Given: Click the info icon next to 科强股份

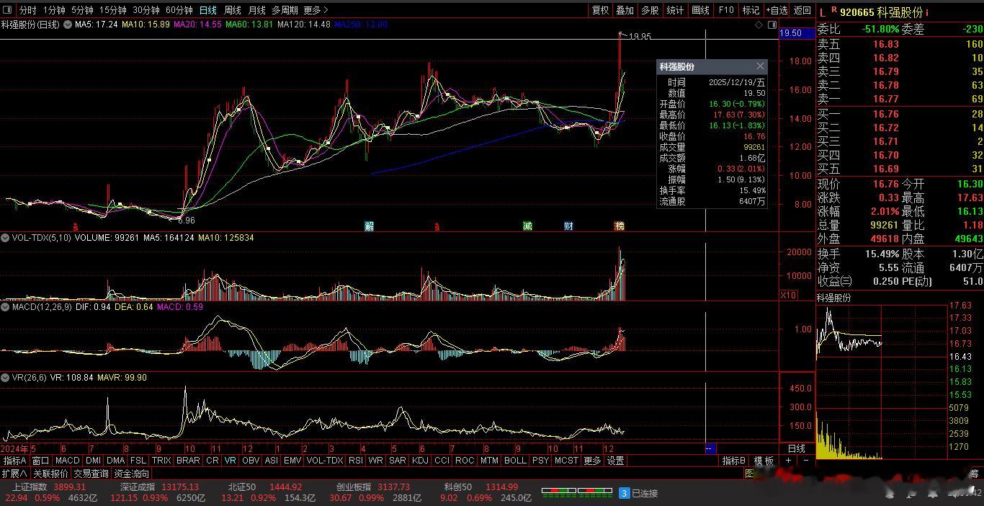Looking at the screenshot, I should (927, 12).
